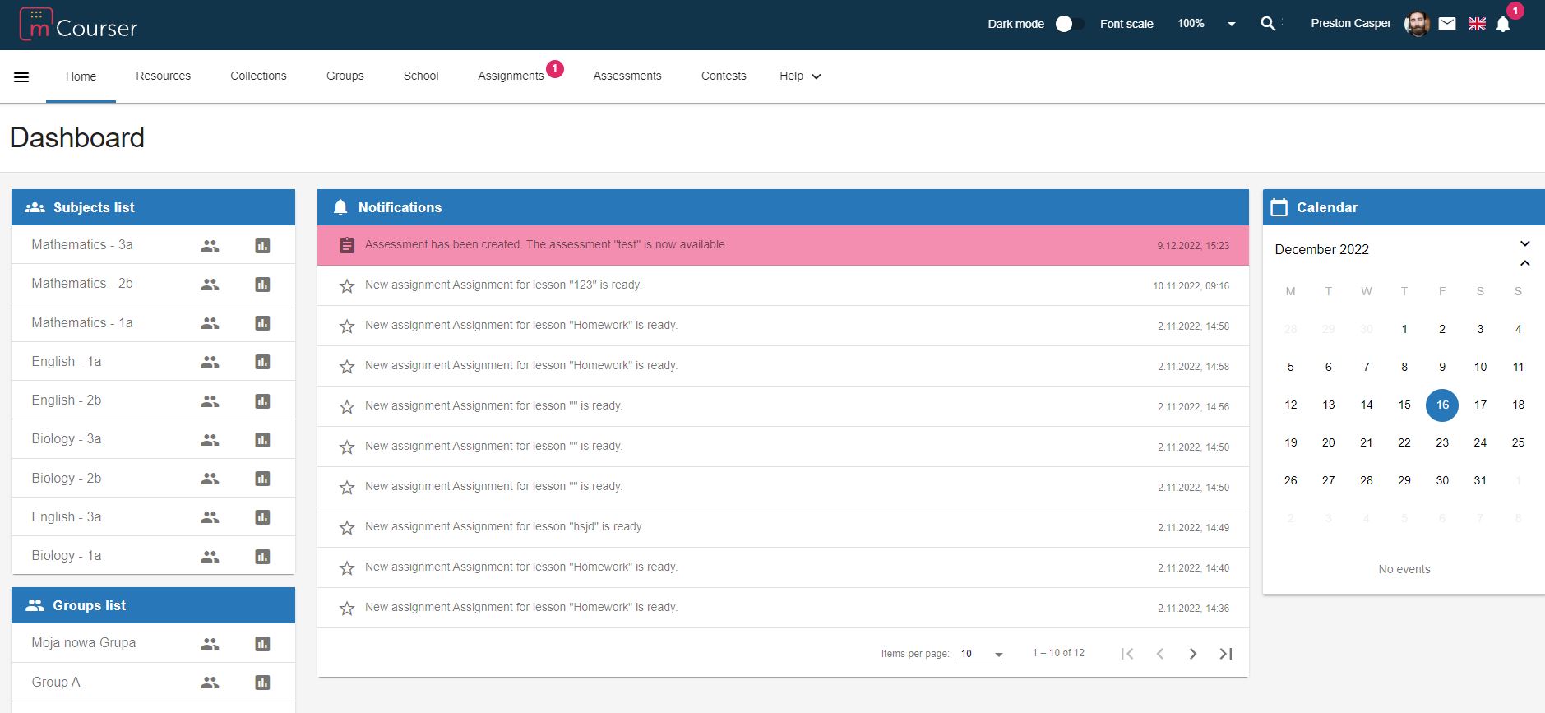Go to next month in calendar
This screenshot has height=713, width=1545.
tap(1524, 243)
